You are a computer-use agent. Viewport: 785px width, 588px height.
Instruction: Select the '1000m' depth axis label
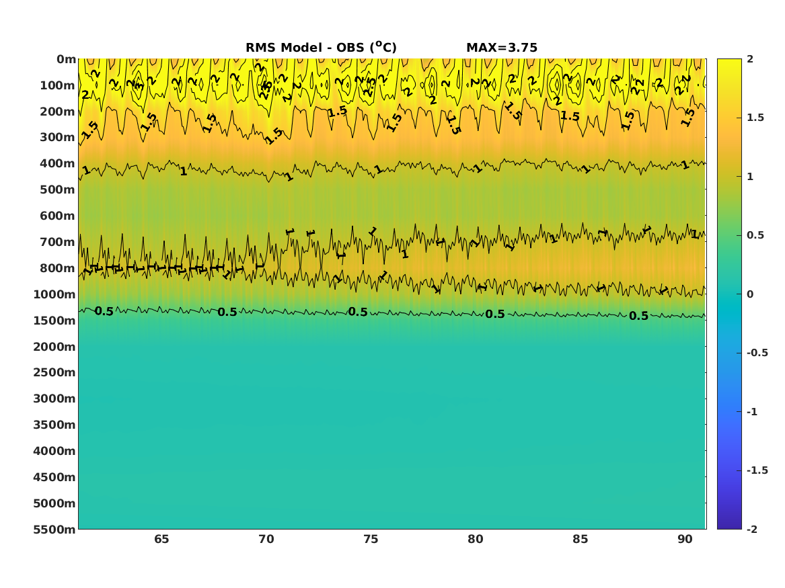coord(54,294)
